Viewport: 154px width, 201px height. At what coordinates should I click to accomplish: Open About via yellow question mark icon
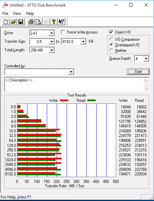click(x=54, y=22)
